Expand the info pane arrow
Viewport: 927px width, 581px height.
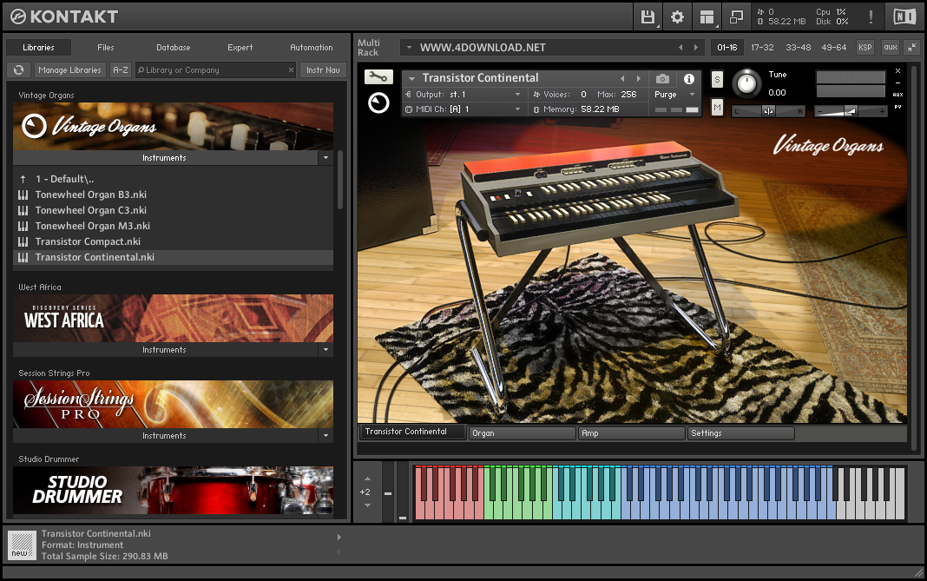click(x=339, y=538)
